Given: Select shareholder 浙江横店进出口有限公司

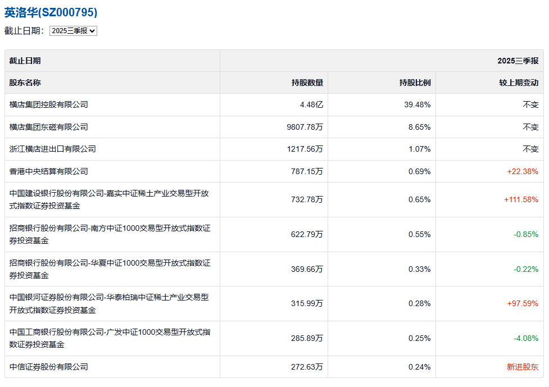Looking at the screenshot, I should coord(53,149).
